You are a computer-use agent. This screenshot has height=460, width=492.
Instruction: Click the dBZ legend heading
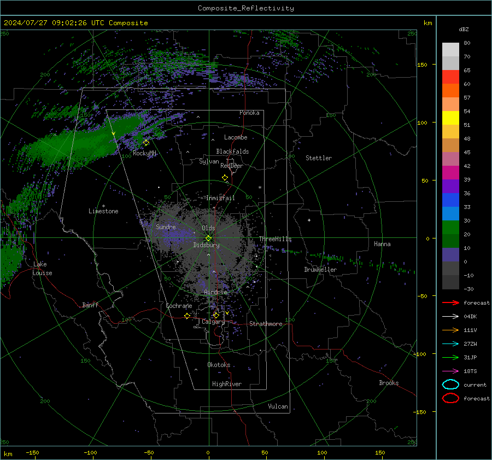tap(464, 30)
